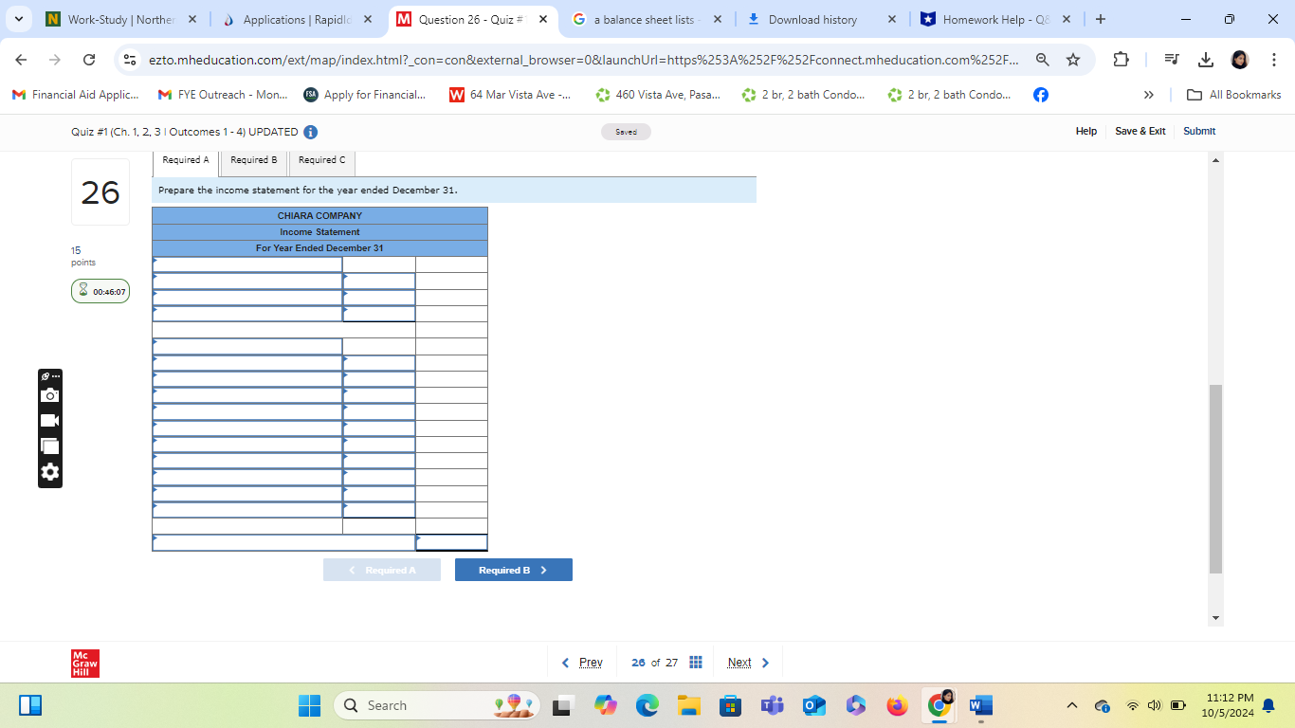
Task: Open Outlook from the taskbar
Action: 814,705
